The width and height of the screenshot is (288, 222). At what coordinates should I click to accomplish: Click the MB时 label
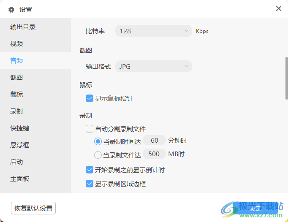(x=177, y=154)
